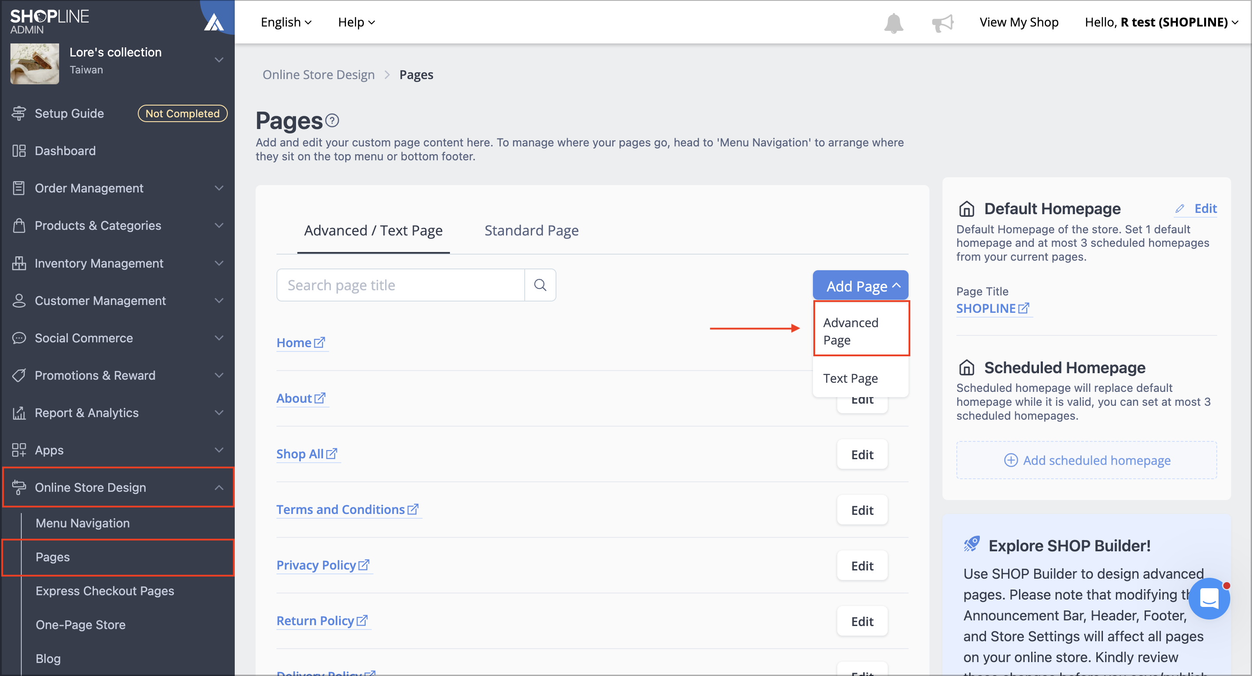
Task: Open Pages in the sidebar submenu
Action: [x=53, y=557]
